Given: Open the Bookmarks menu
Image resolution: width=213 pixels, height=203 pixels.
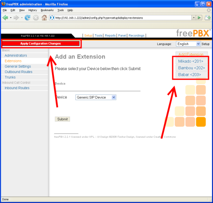Looking at the screenshot, I should pyautogui.click(x=47, y=10).
